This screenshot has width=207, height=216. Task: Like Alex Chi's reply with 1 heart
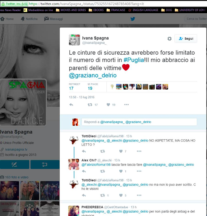[x=121, y=171]
